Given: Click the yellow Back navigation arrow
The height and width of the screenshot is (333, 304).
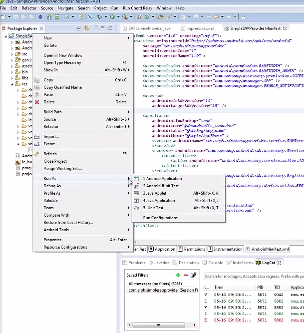Looking at the screenshot, I should tap(216, 17).
